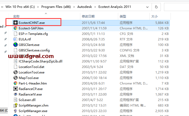Select the file name ICSharpCode.SharpZipLib.dll
The image size is (189, 116).
[x=41, y=61]
